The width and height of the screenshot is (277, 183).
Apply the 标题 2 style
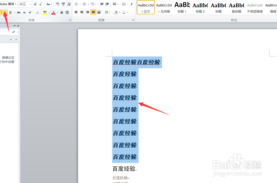pos(200,7)
